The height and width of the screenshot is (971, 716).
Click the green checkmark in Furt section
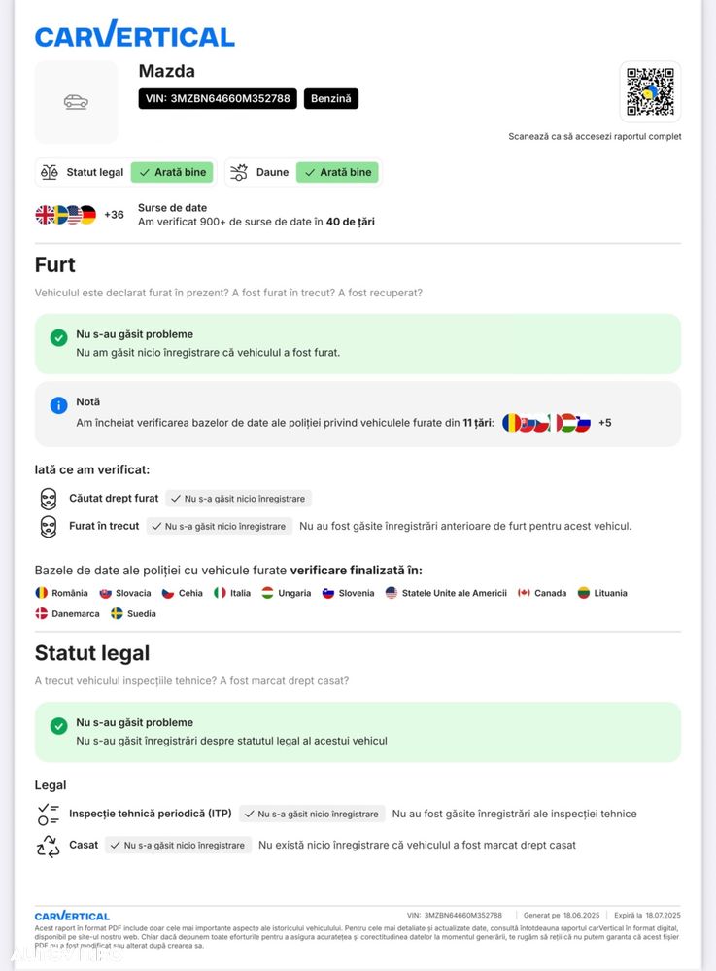pos(58,337)
